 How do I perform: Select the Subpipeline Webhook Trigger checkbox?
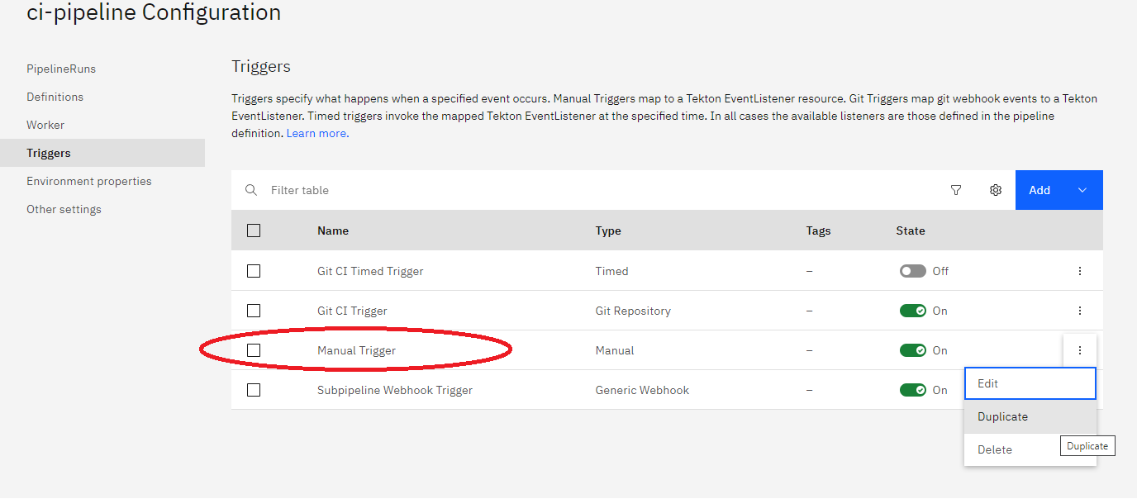(x=254, y=390)
